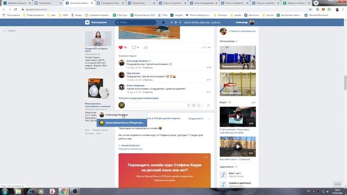Image resolution: width=347 pixels, height=195 pixels.
Task: Open the footer Ещё dropdown
Action: 99,133
